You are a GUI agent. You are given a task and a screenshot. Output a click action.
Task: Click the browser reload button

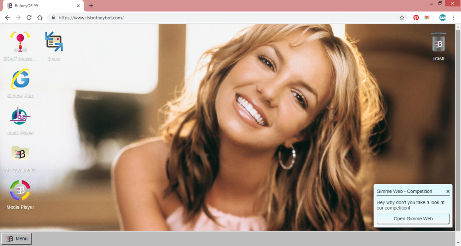point(29,18)
